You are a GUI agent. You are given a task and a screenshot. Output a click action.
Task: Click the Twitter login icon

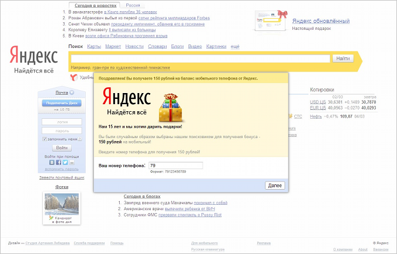coord(65,163)
